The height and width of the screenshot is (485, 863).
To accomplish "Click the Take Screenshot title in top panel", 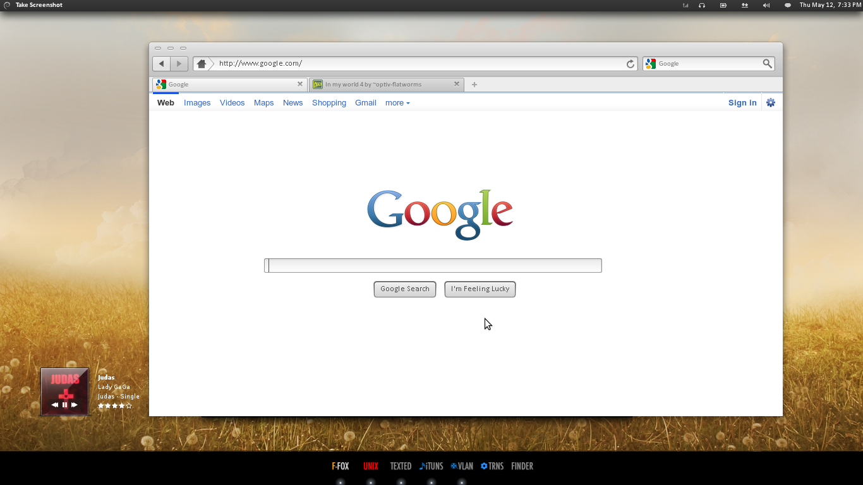I will click(x=39, y=5).
